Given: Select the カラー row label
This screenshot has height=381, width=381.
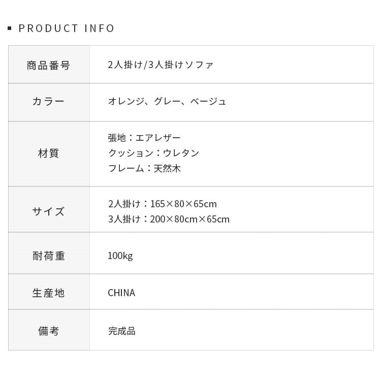Looking at the screenshot, I should [48, 101].
